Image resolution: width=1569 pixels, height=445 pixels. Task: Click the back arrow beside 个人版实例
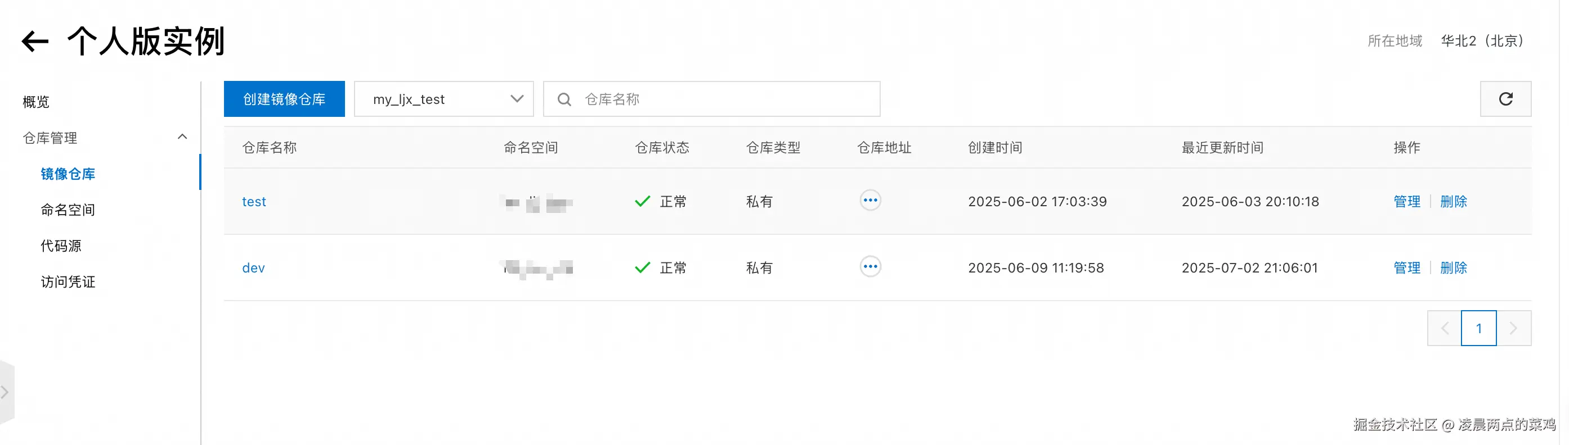(x=35, y=42)
